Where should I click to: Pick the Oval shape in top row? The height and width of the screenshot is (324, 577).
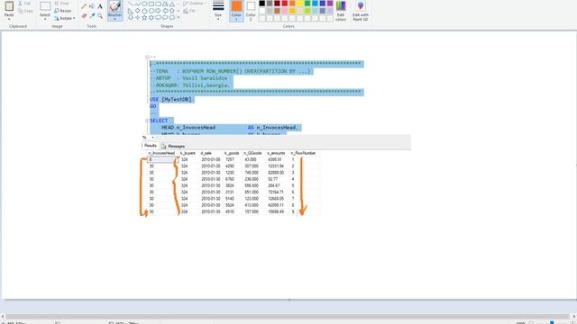coord(144,4)
